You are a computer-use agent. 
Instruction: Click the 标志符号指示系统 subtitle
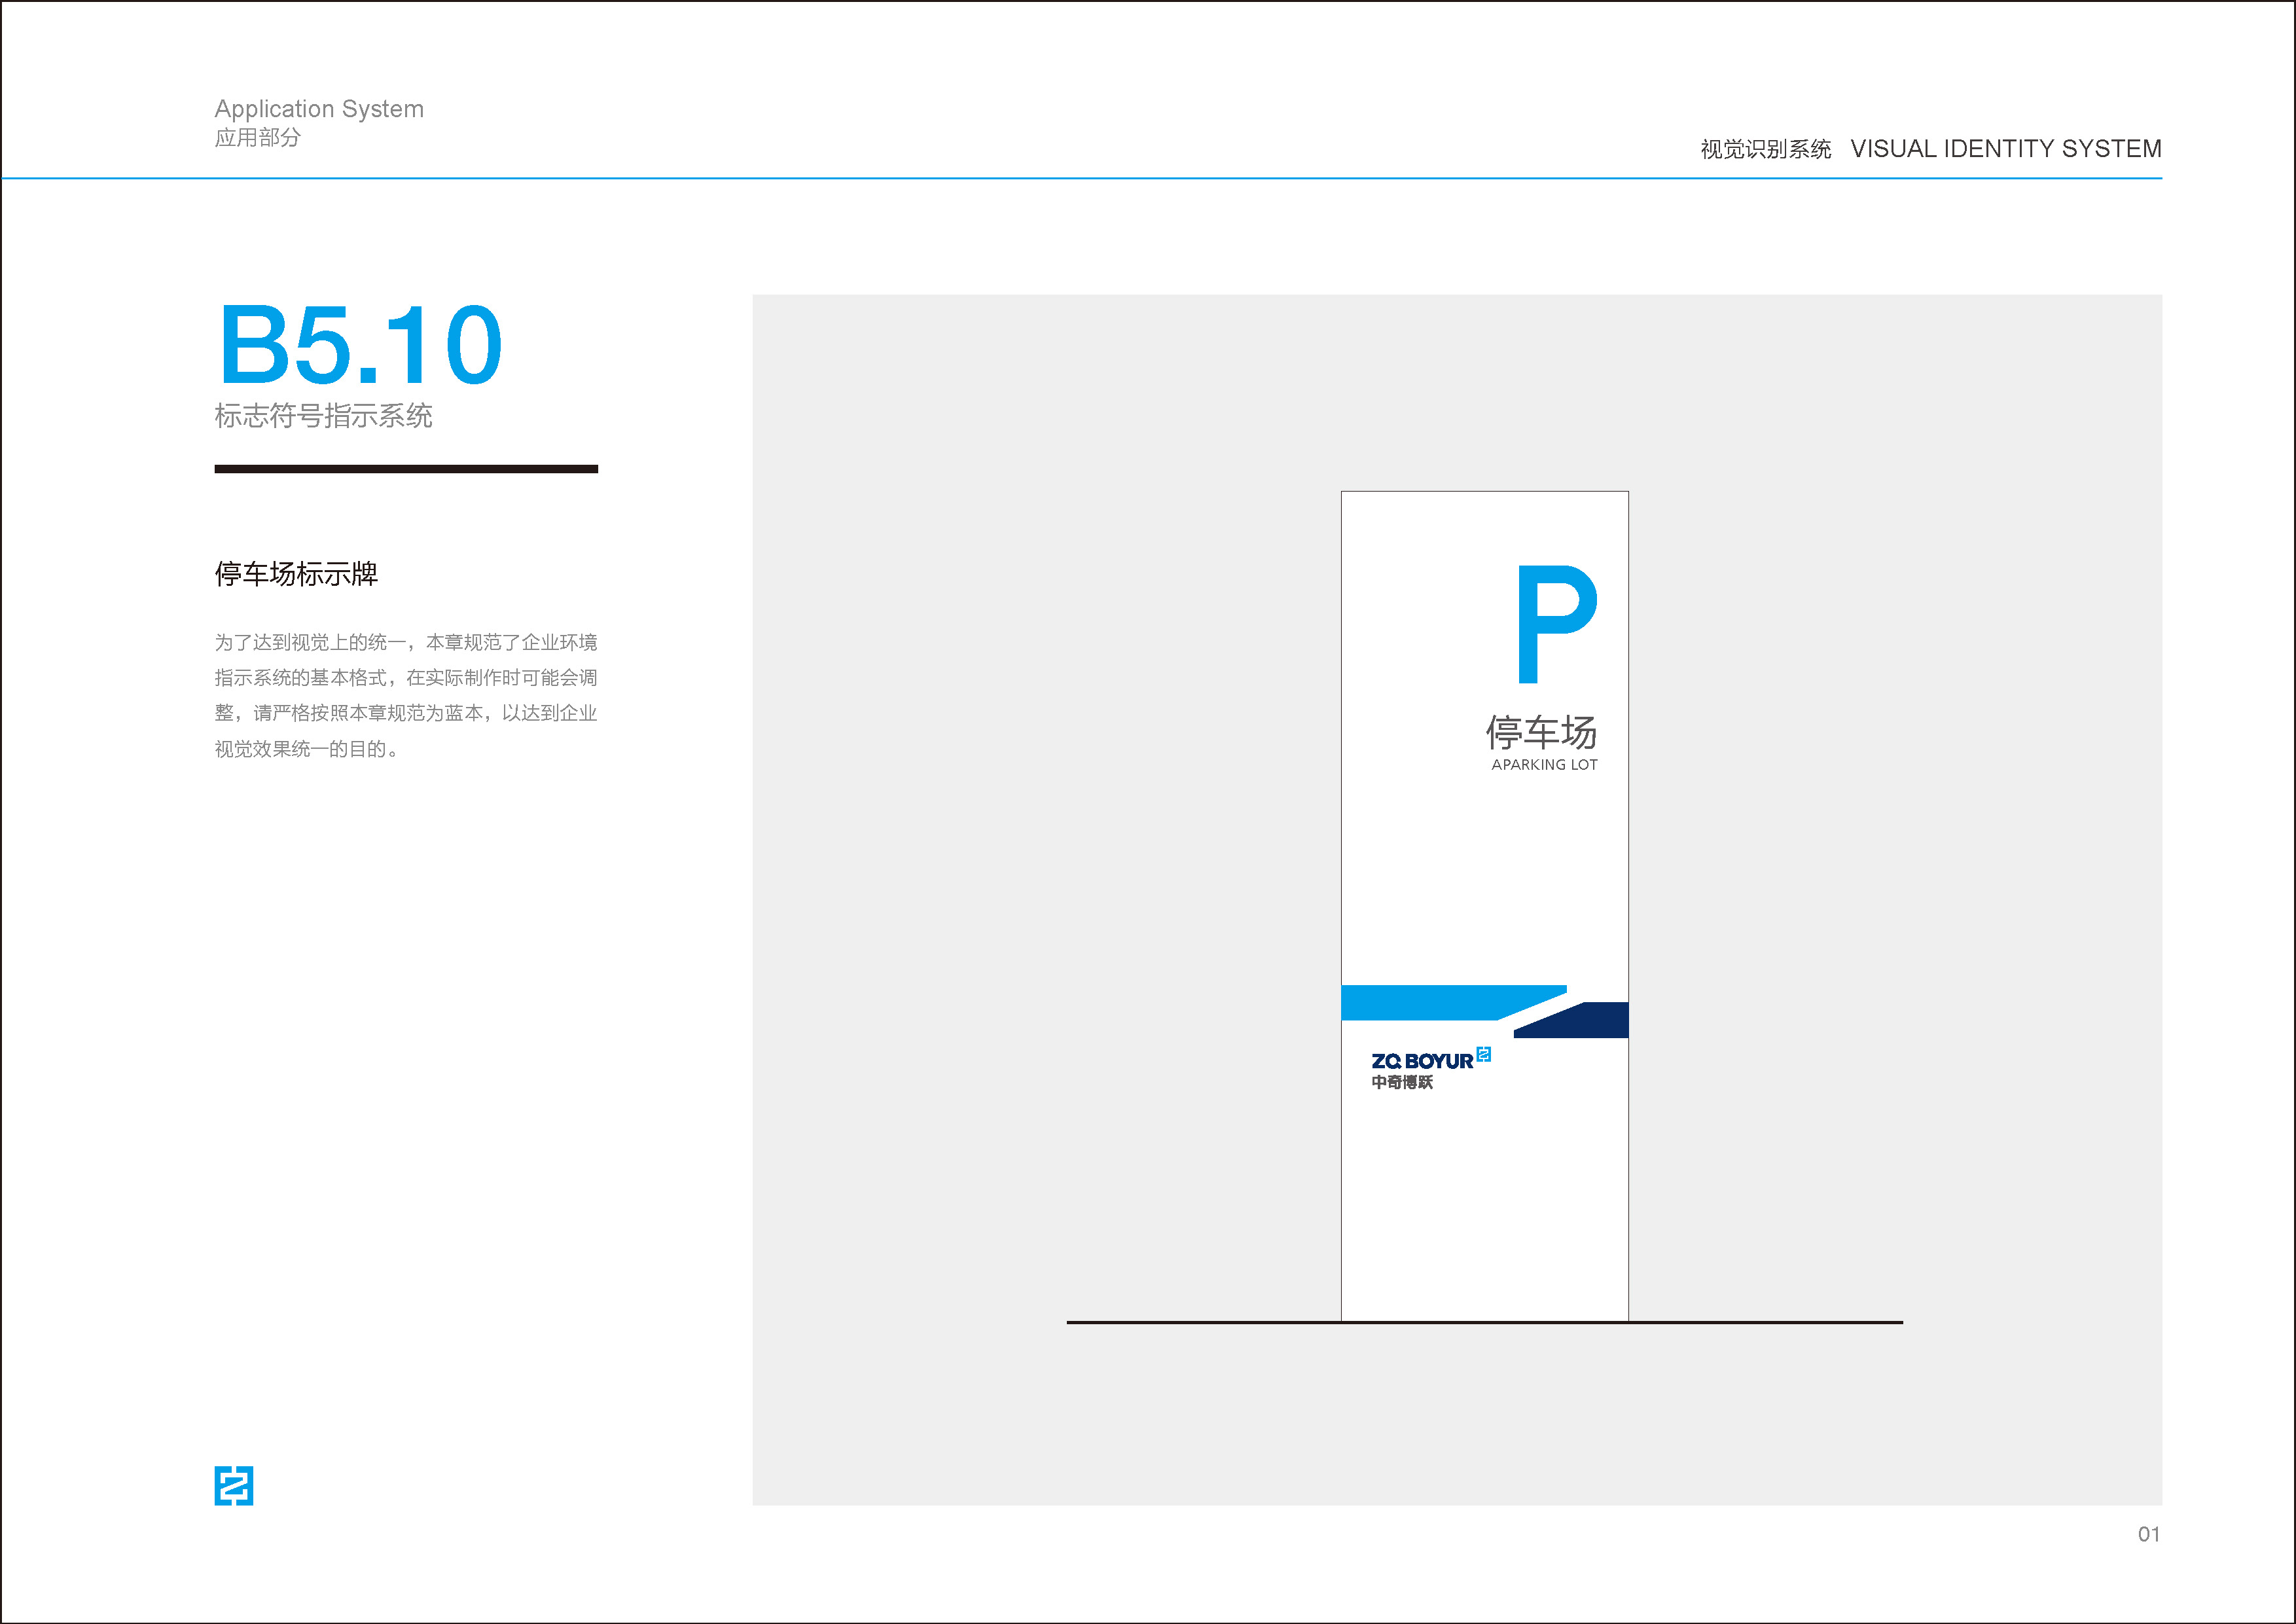323,416
